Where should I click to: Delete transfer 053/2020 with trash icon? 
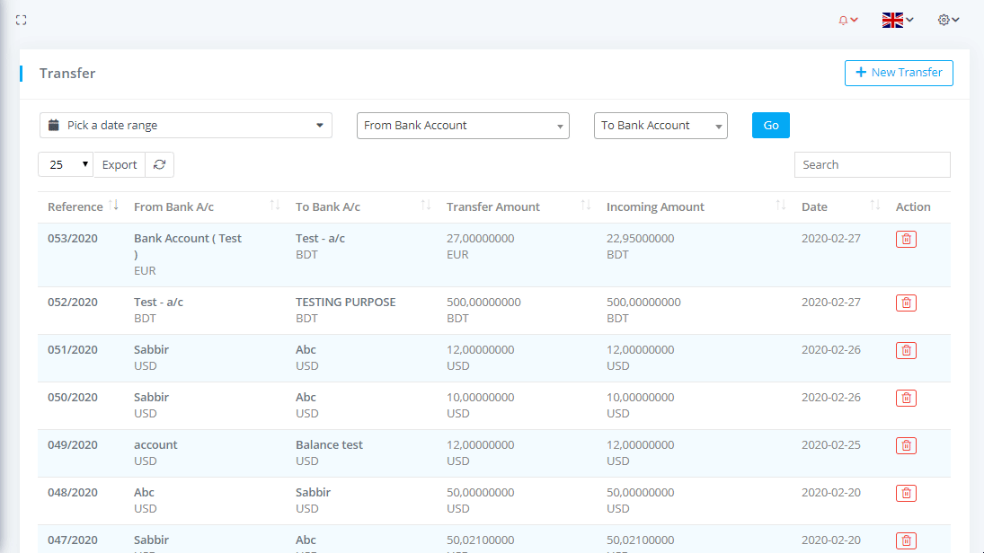[906, 239]
